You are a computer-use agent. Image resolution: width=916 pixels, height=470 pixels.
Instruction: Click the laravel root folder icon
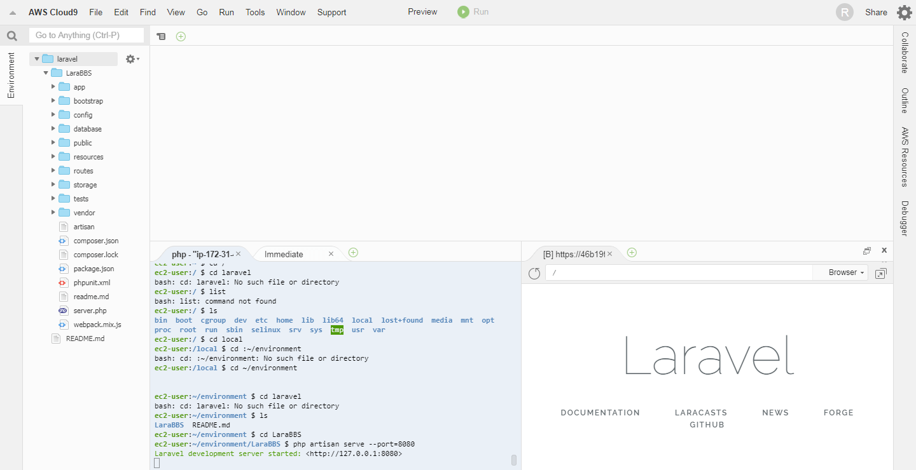point(48,59)
